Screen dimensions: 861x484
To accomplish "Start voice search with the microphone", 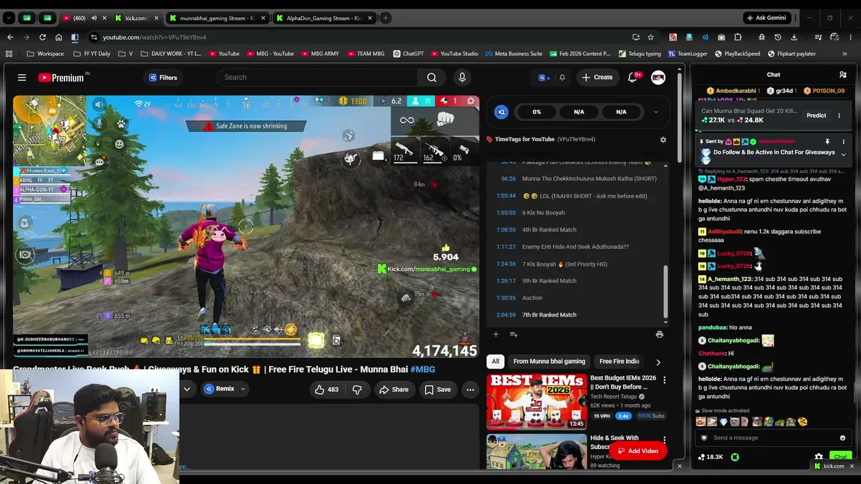I will (462, 77).
